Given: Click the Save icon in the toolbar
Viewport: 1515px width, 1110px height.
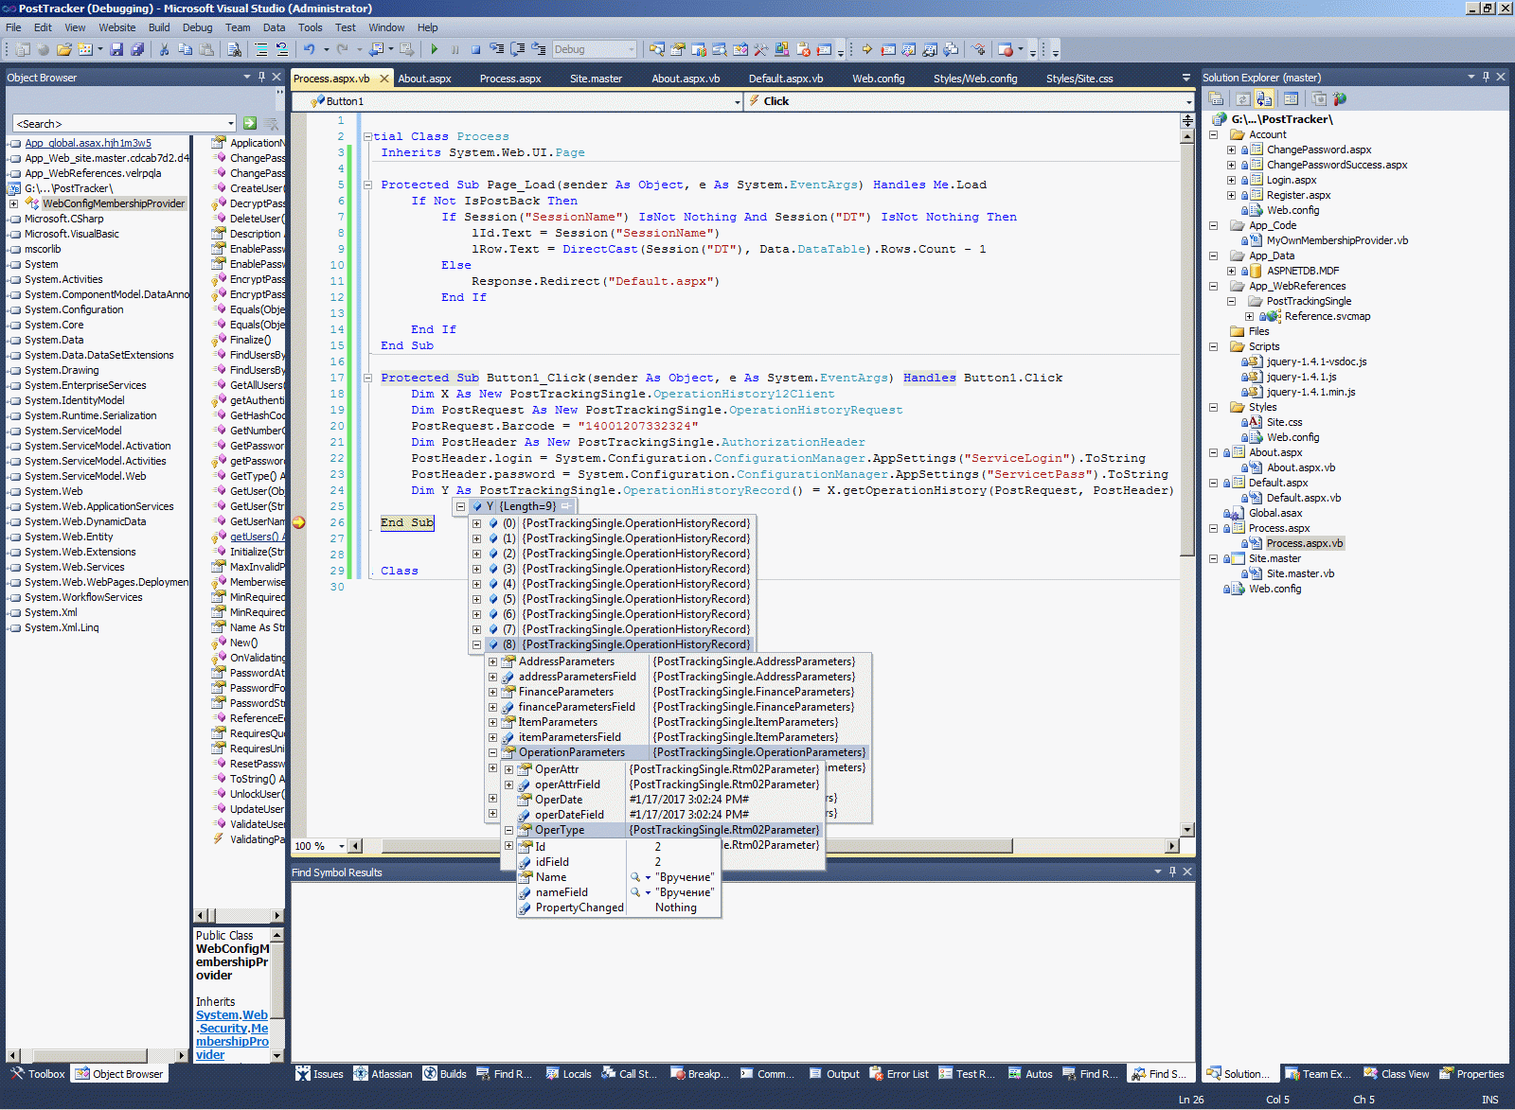Looking at the screenshot, I should click(x=116, y=49).
